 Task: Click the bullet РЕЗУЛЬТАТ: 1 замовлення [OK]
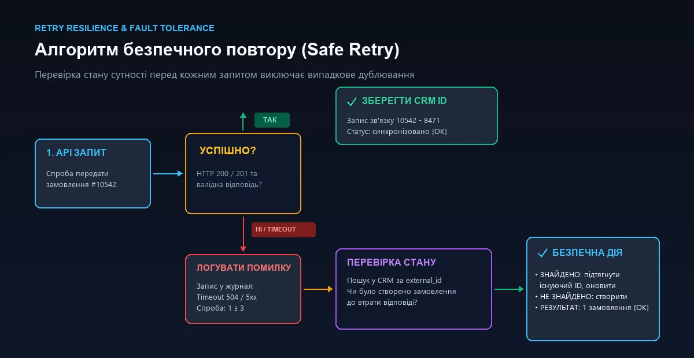593,308
